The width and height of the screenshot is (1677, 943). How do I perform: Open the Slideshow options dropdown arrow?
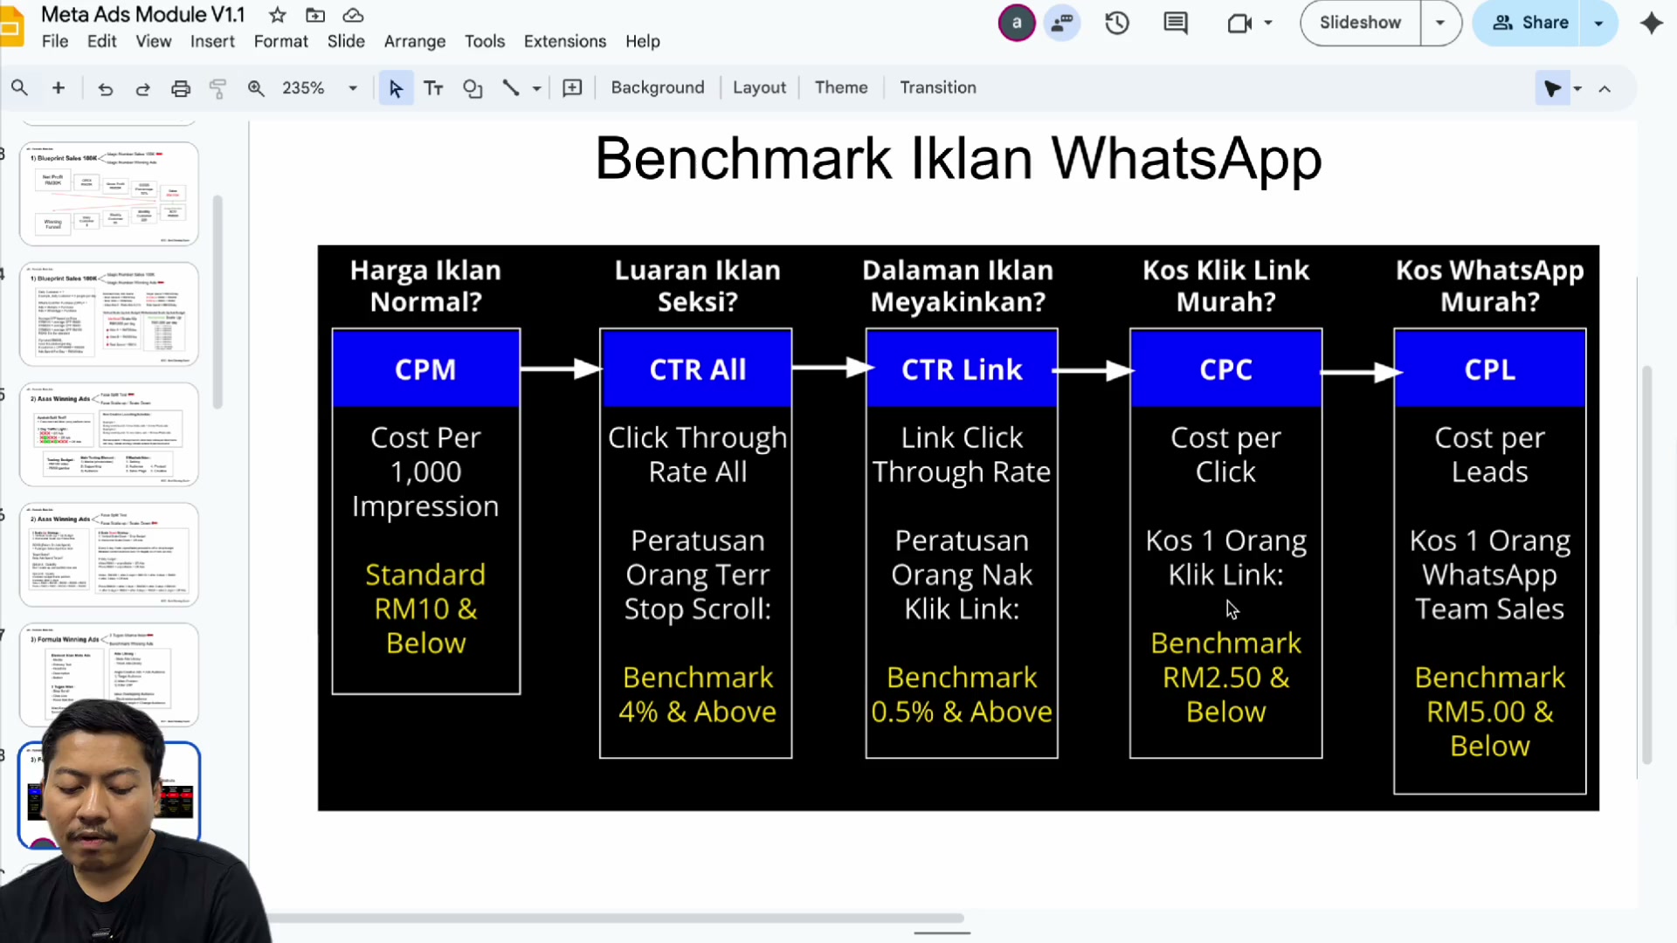click(1440, 23)
